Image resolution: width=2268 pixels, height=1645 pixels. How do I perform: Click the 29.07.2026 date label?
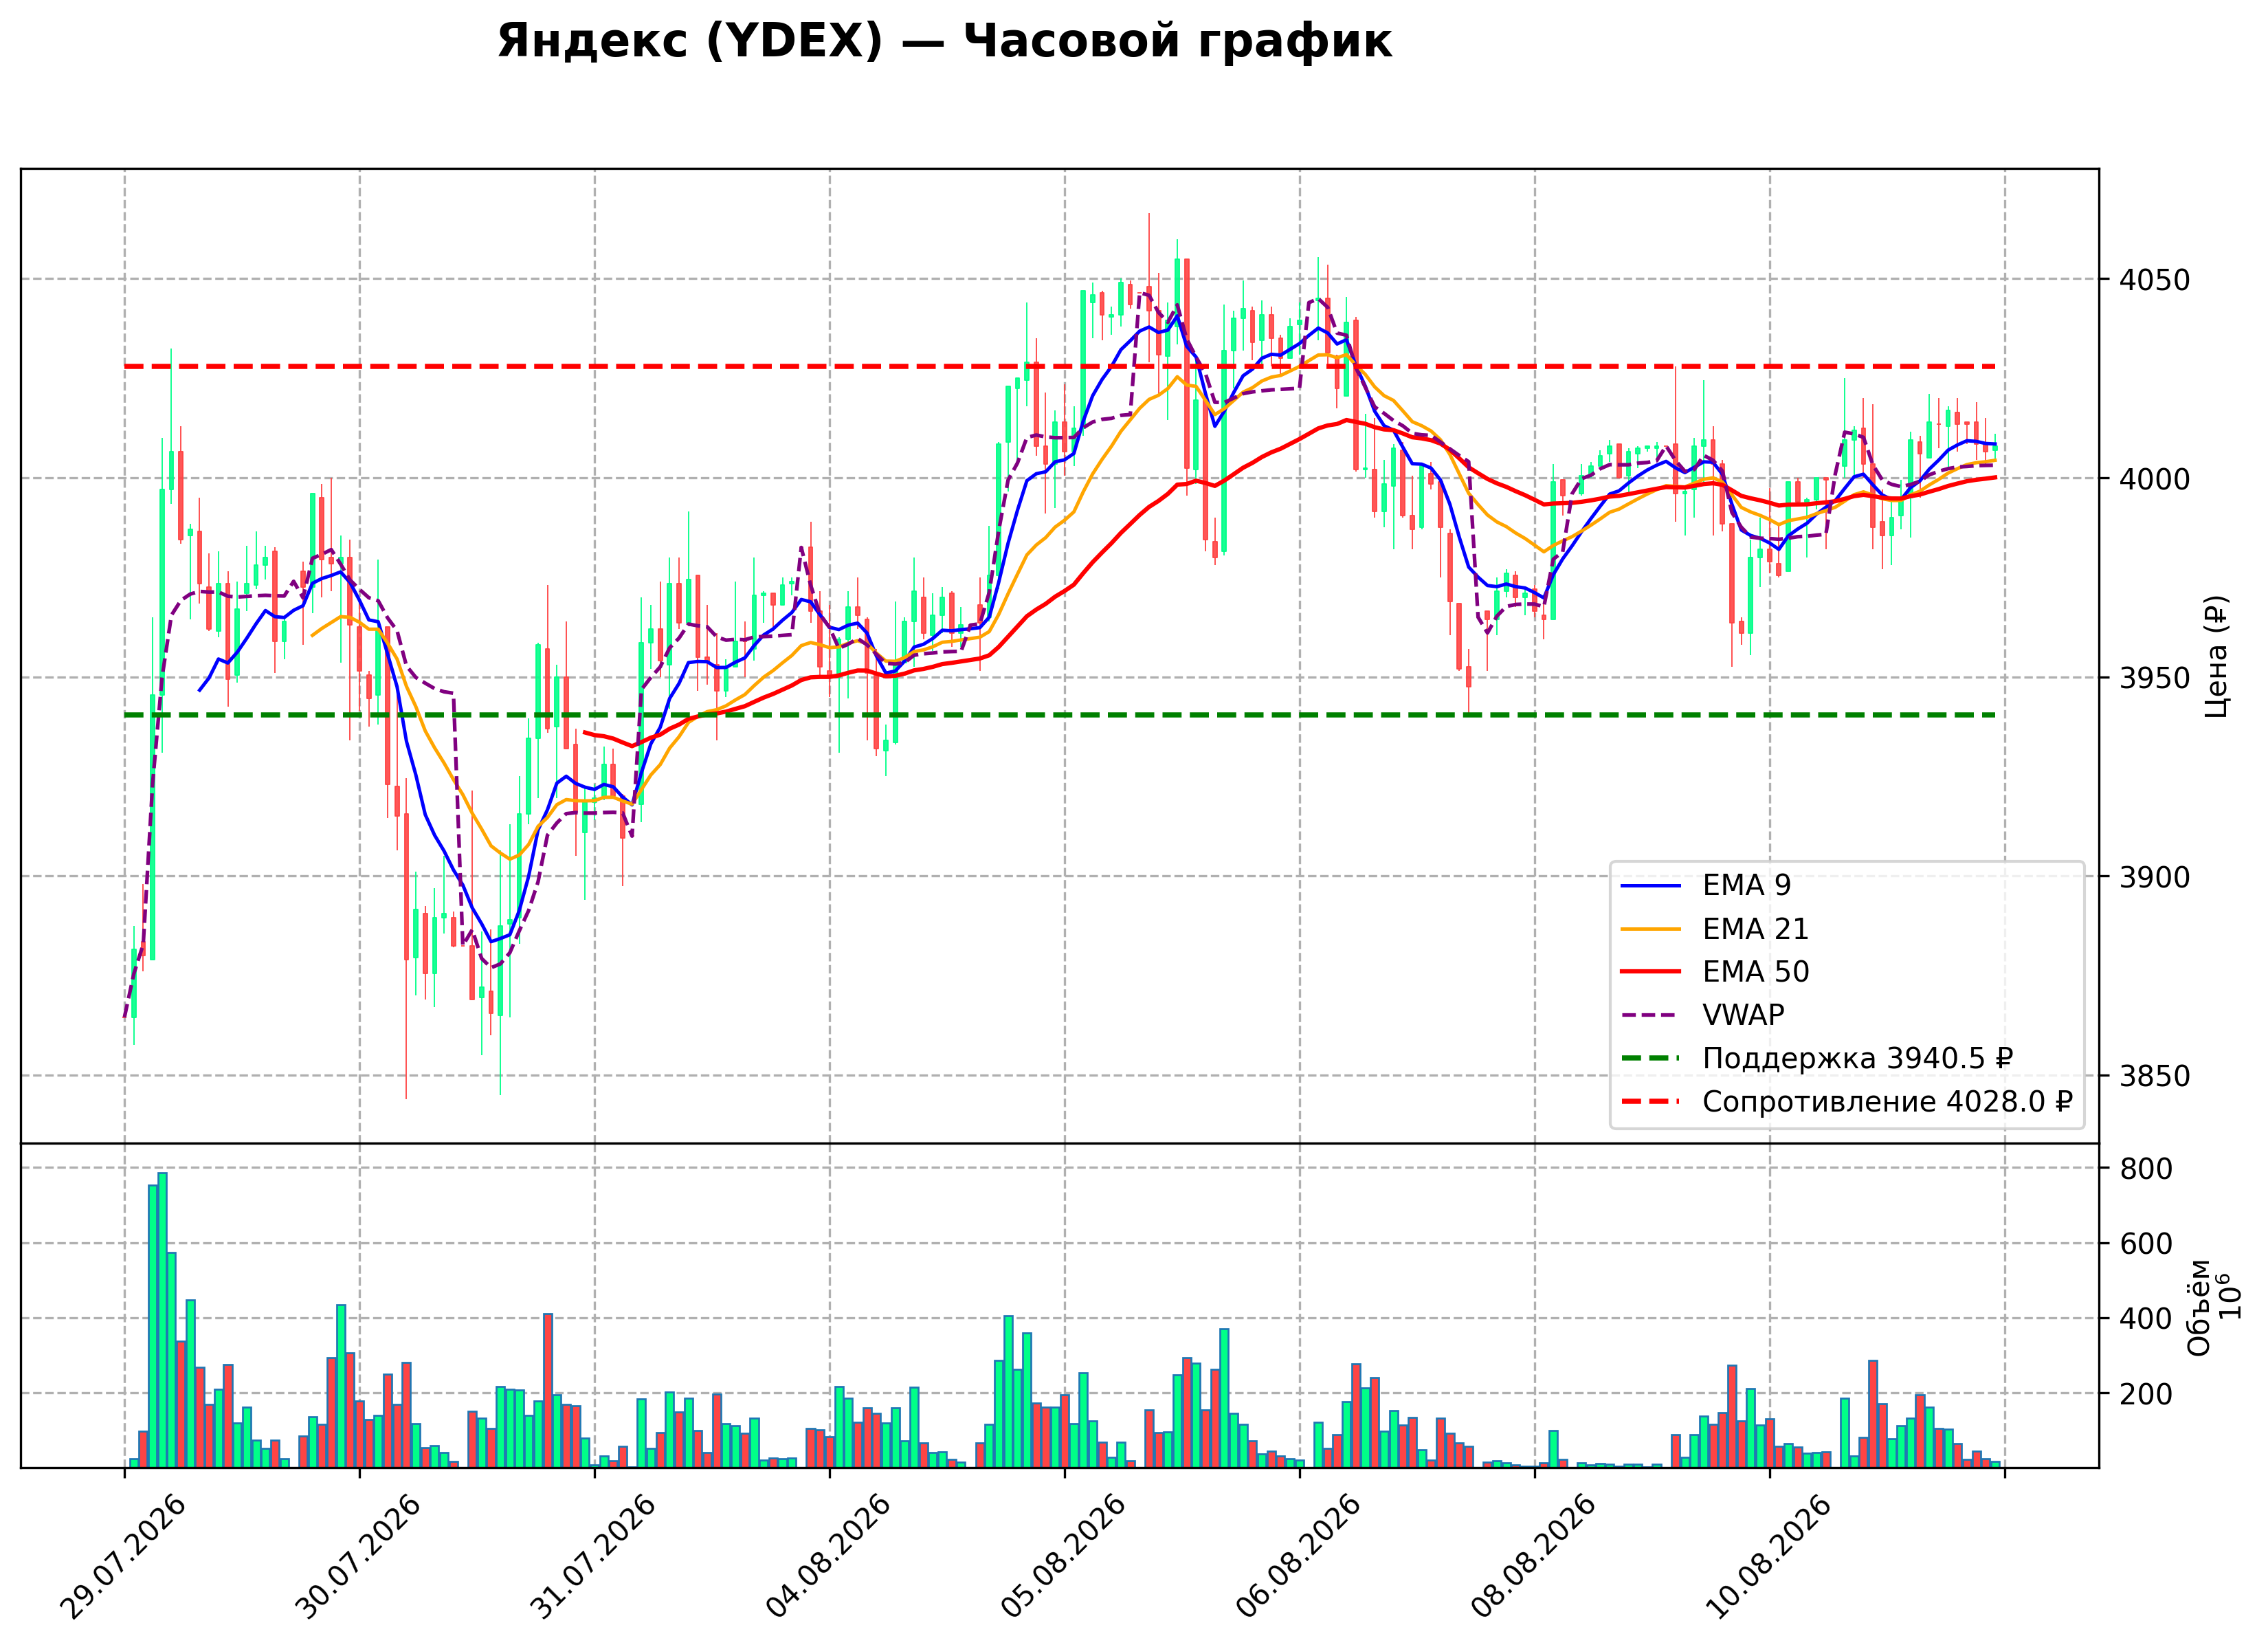(122, 1557)
